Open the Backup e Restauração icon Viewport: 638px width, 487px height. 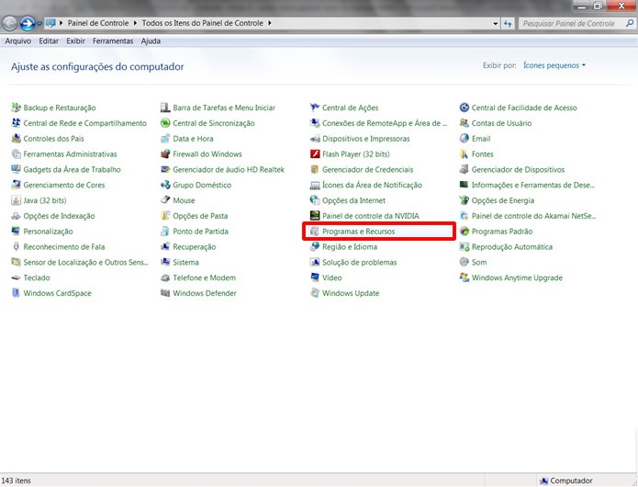click(16, 108)
